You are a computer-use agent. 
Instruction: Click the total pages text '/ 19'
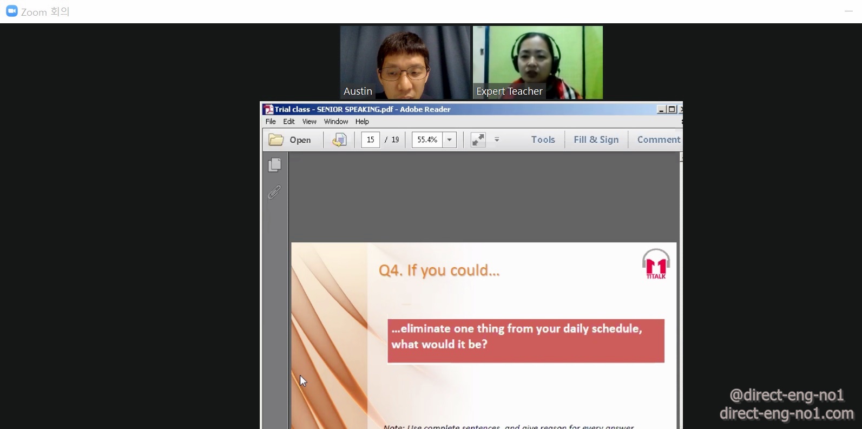392,140
